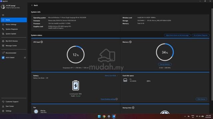
Task: Click the Processor label in System info
Action: coord(37,23)
